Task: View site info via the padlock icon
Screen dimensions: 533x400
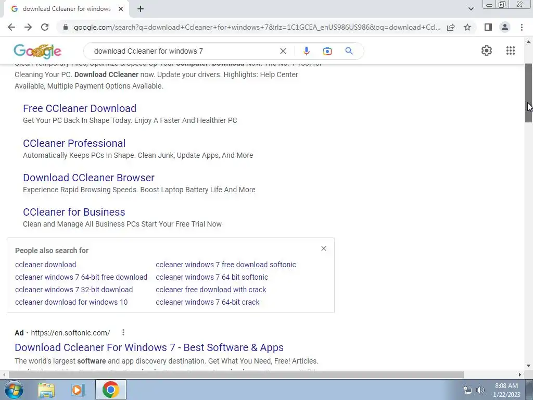Action: tap(66, 27)
